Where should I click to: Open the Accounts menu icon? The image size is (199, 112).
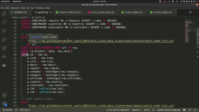pos(4,95)
